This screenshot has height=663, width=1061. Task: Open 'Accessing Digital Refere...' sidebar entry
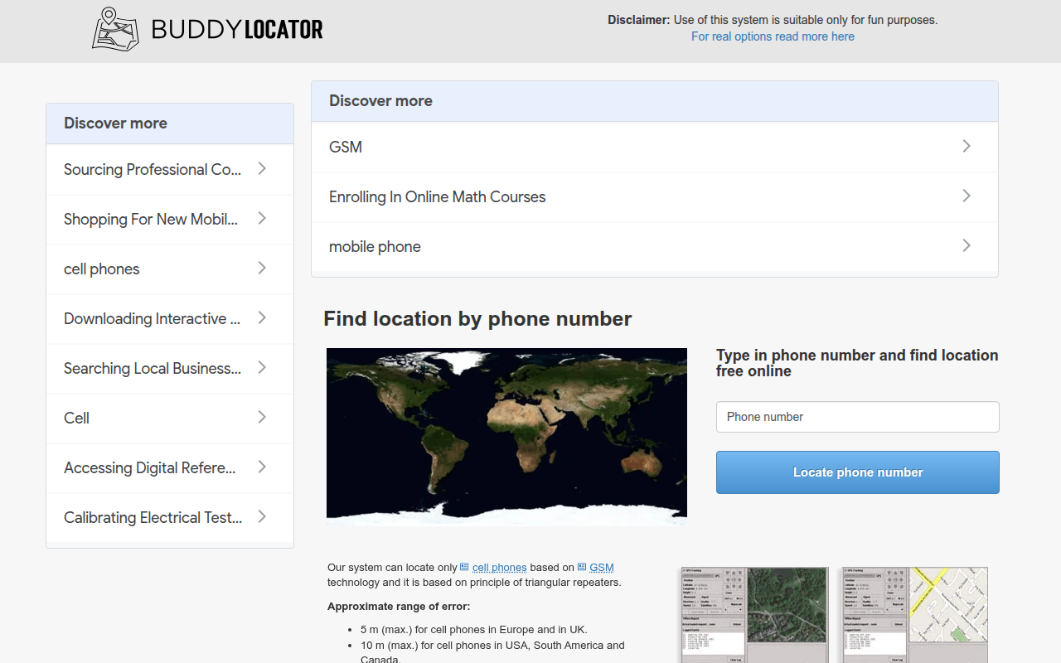(170, 467)
